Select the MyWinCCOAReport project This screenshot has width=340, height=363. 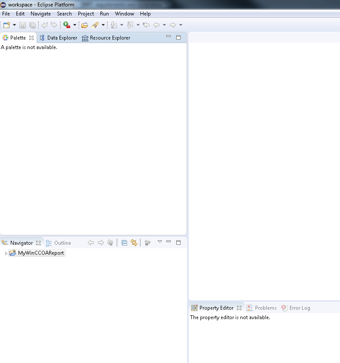(41, 253)
